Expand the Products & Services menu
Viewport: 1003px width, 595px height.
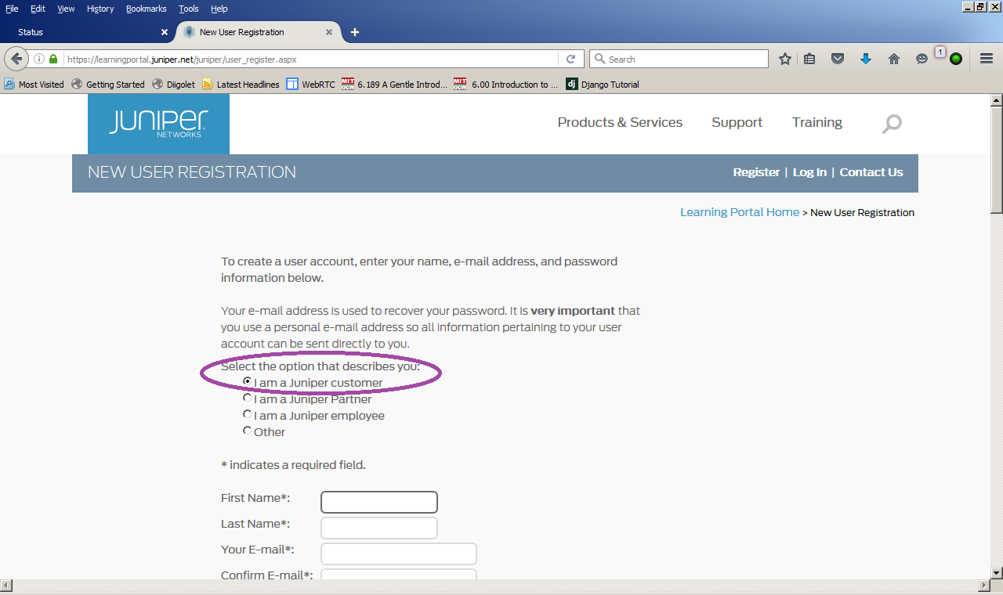click(x=620, y=122)
